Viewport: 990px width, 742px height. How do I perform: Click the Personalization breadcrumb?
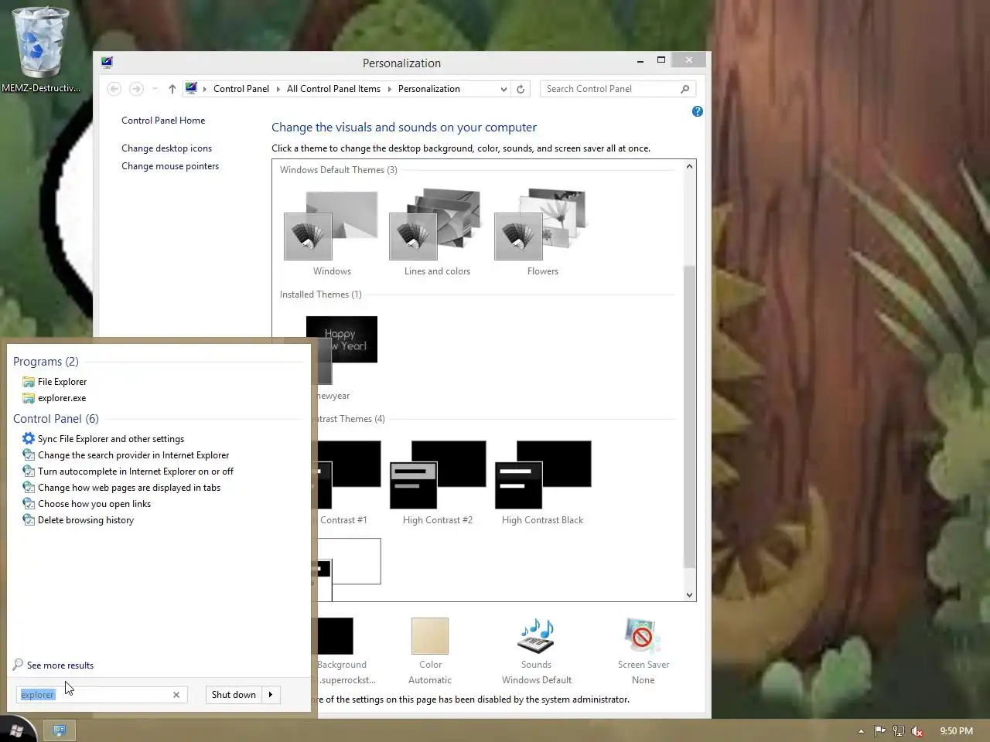tap(428, 89)
